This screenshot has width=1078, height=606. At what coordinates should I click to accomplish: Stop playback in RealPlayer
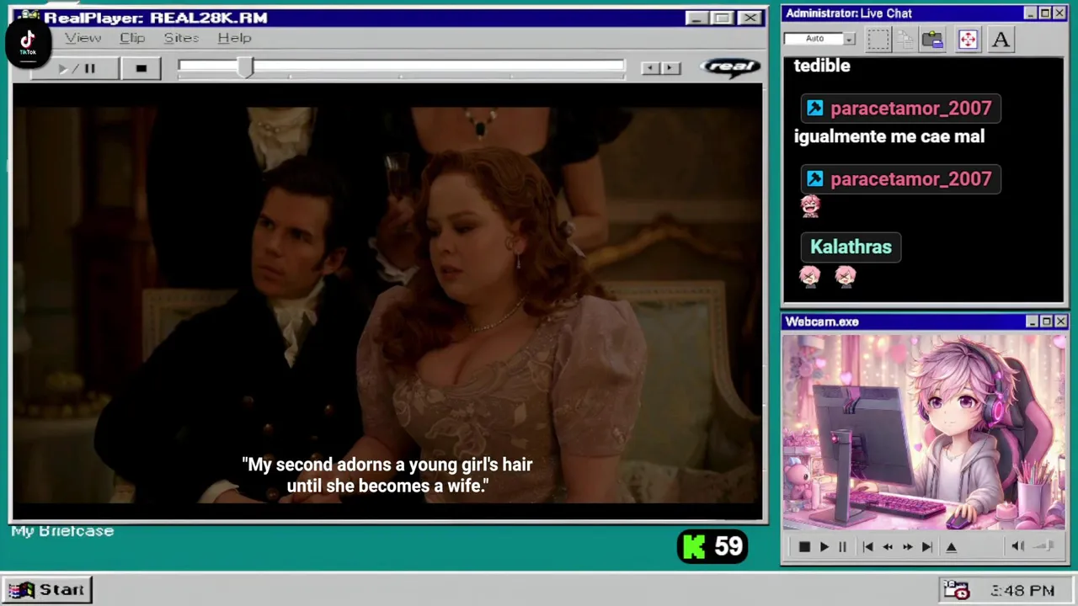(x=141, y=68)
